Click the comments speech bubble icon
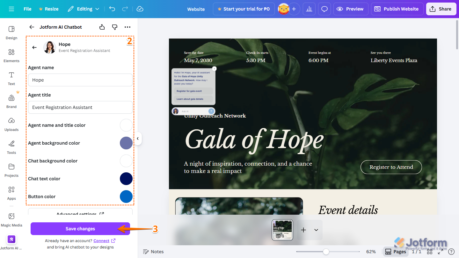This screenshot has width=459, height=258. point(324,9)
